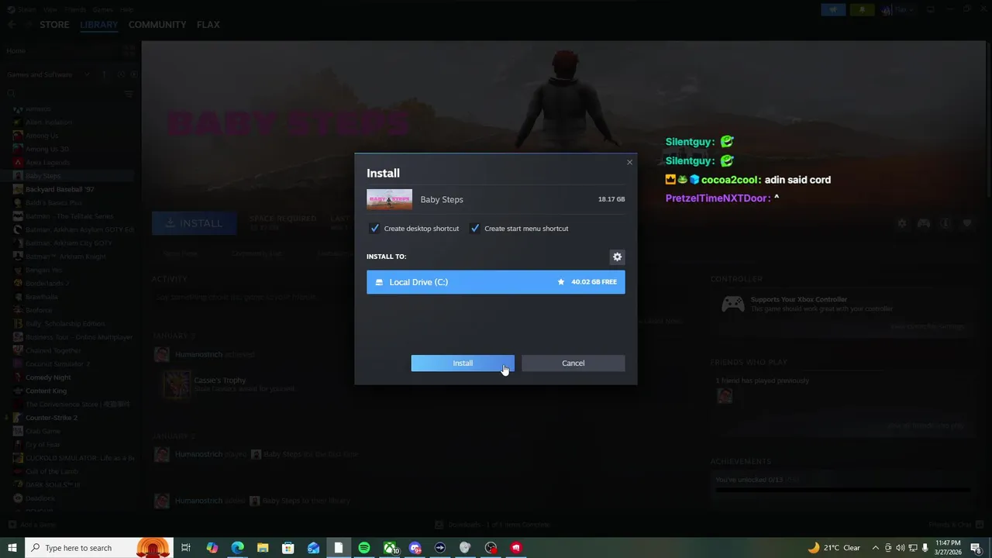Launch Microsoft Edge from taskbar
The image size is (992, 558).
[237, 548]
